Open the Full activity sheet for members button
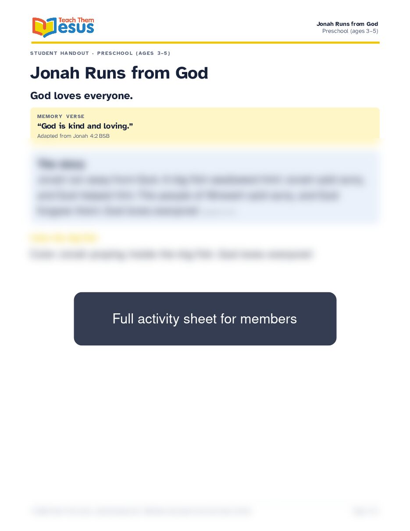Viewport: 410px width, 531px height. [205, 319]
